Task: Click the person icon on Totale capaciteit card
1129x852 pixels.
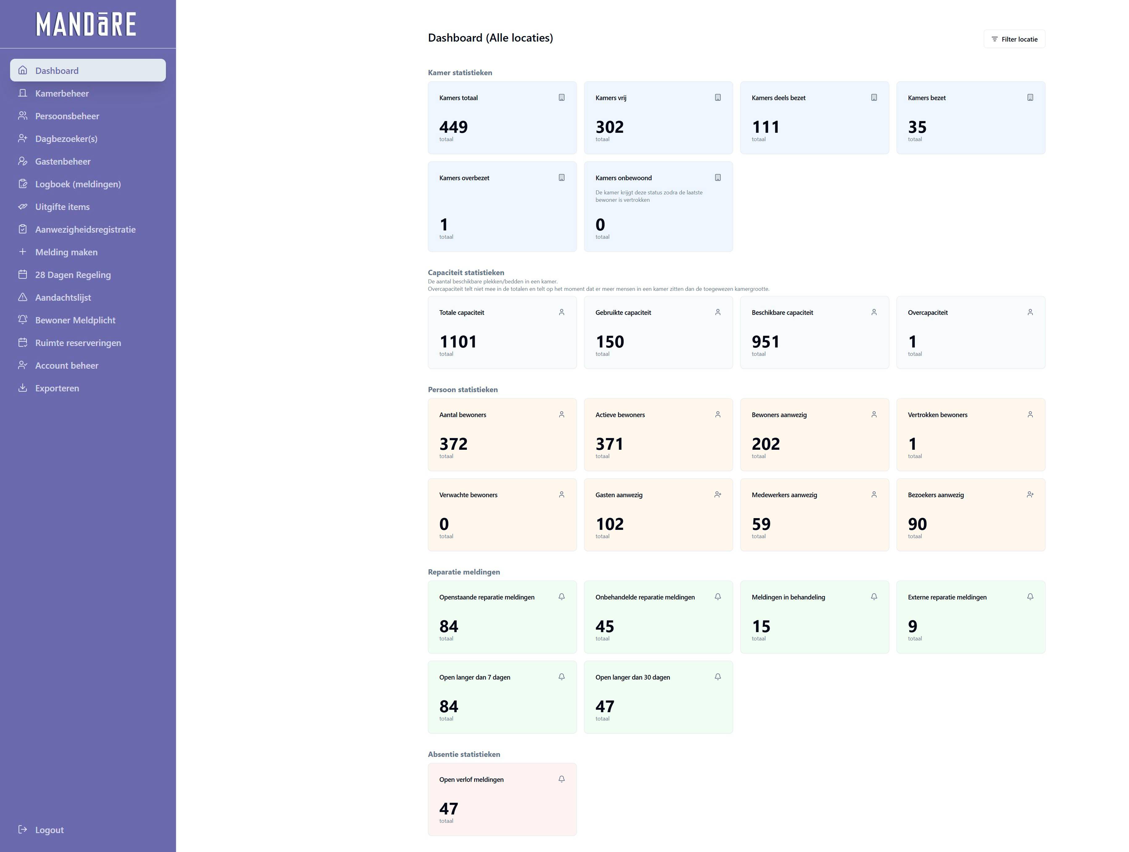Action: tap(562, 312)
